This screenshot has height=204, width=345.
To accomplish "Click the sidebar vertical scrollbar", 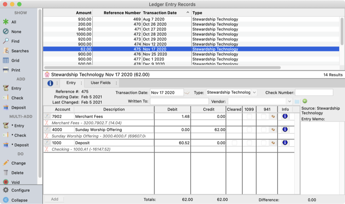I will point(40,93).
